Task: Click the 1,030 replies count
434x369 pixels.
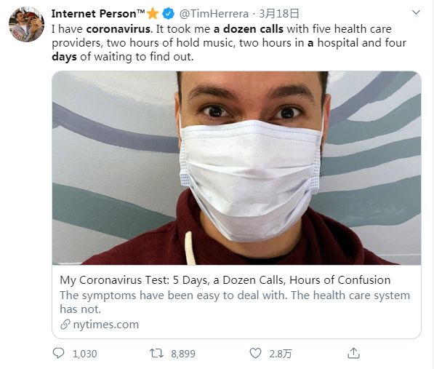Action: 85,354
